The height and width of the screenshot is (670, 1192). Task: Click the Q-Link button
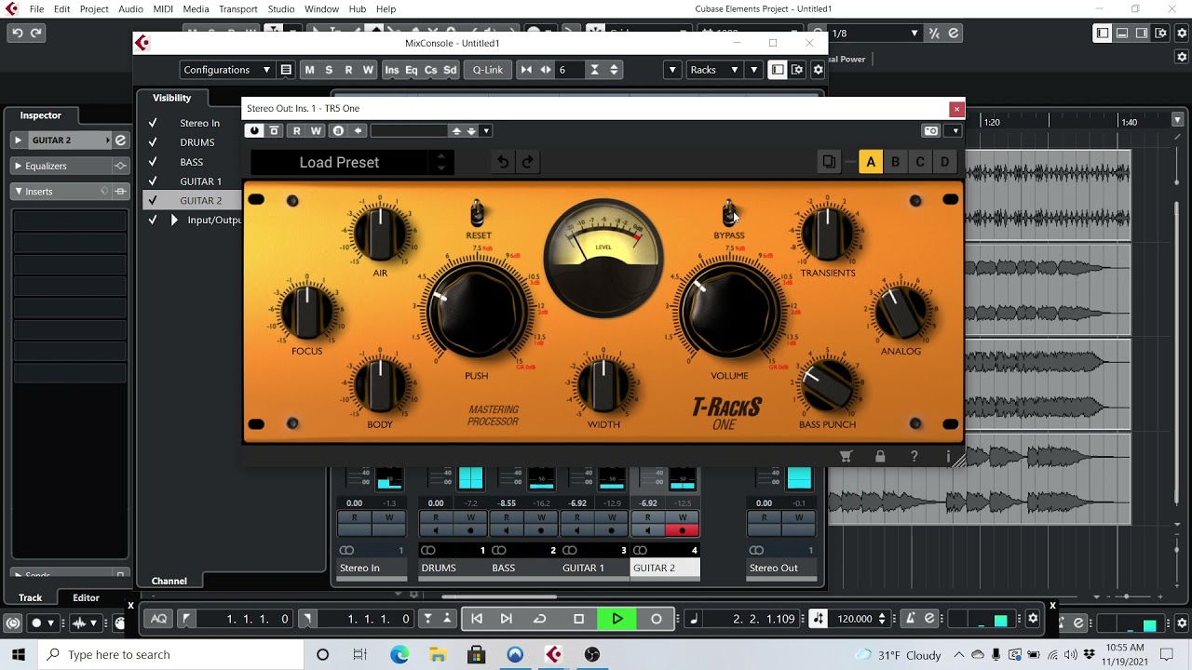click(x=487, y=70)
